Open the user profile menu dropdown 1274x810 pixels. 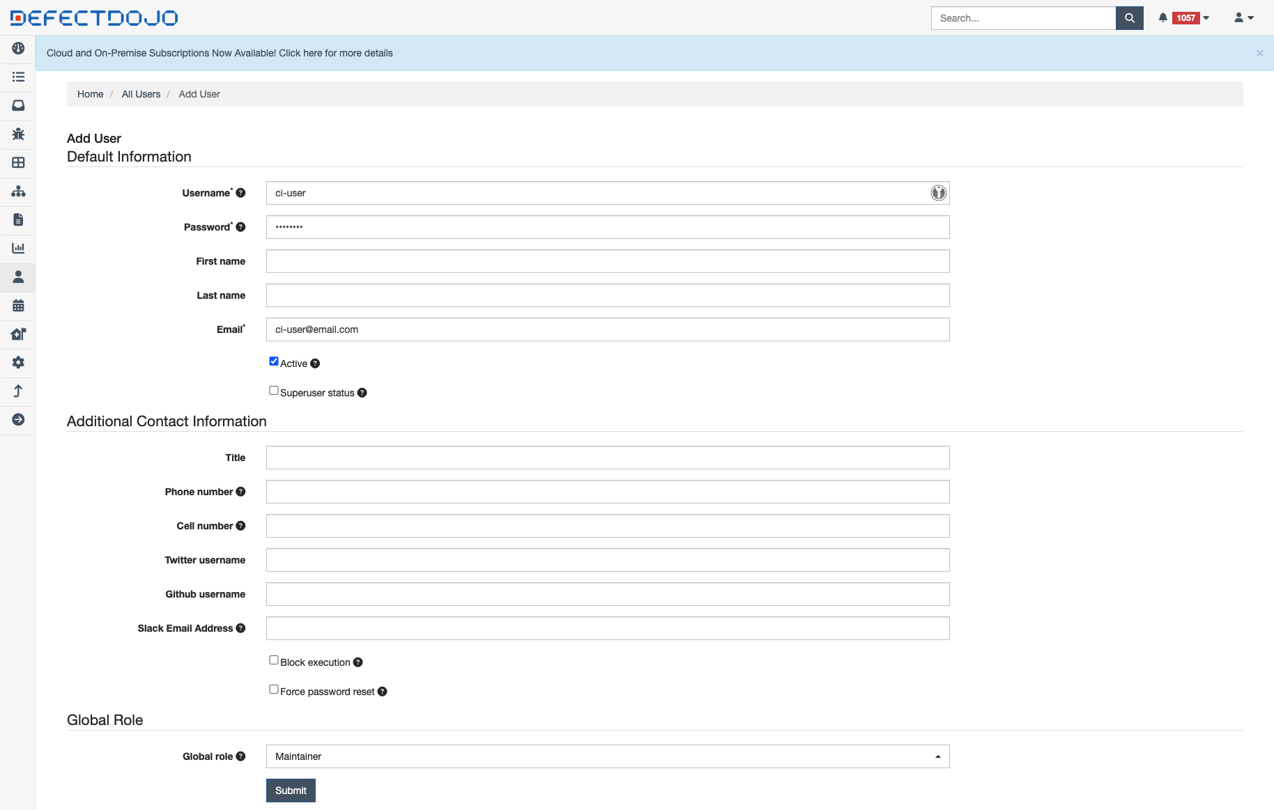coord(1243,18)
